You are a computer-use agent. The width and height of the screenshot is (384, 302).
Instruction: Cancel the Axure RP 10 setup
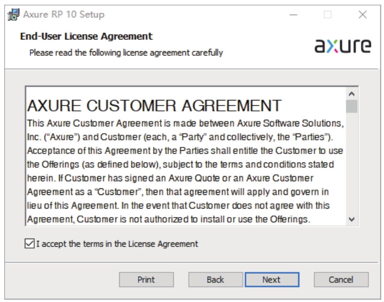[341, 279]
